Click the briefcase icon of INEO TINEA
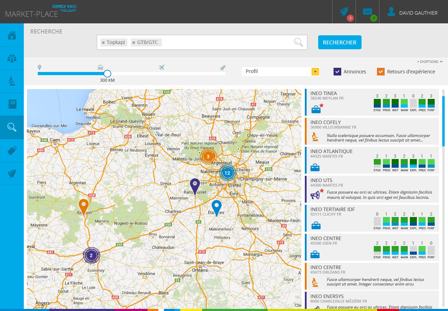The width and height of the screenshot is (448, 311). point(316,110)
